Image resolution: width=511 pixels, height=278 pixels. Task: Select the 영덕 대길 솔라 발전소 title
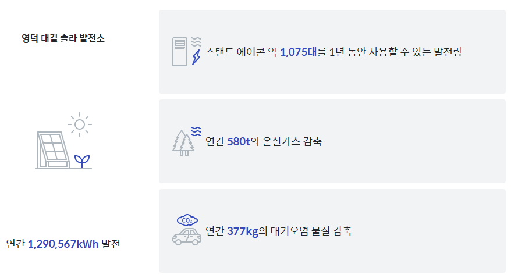[63, 38]
